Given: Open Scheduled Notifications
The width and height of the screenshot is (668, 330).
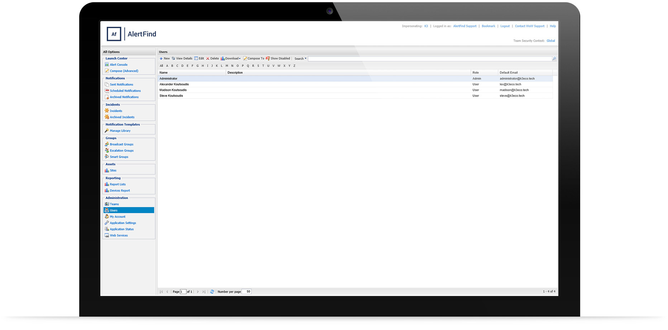Looking at the screenshot, I should (x=125, y=91).
